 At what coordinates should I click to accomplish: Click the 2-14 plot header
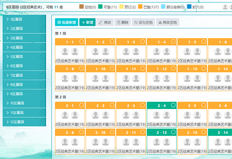pyautogui.click(x=220, y=132)
